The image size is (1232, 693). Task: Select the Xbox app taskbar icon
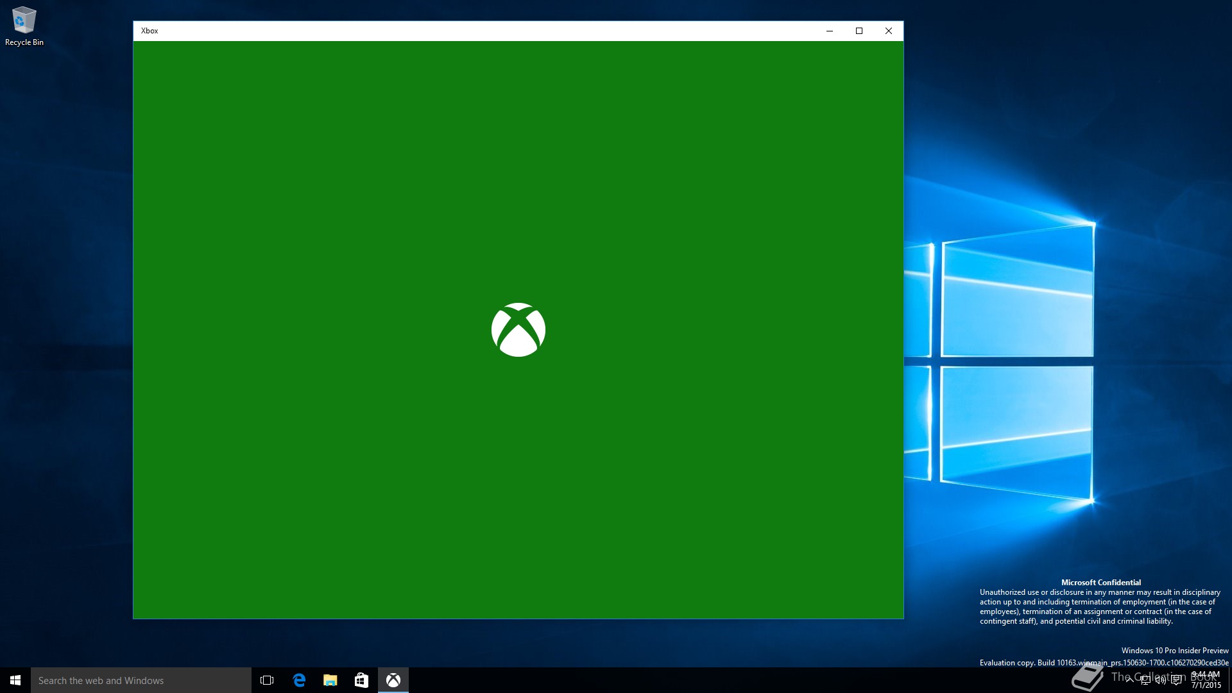[393, 680]
